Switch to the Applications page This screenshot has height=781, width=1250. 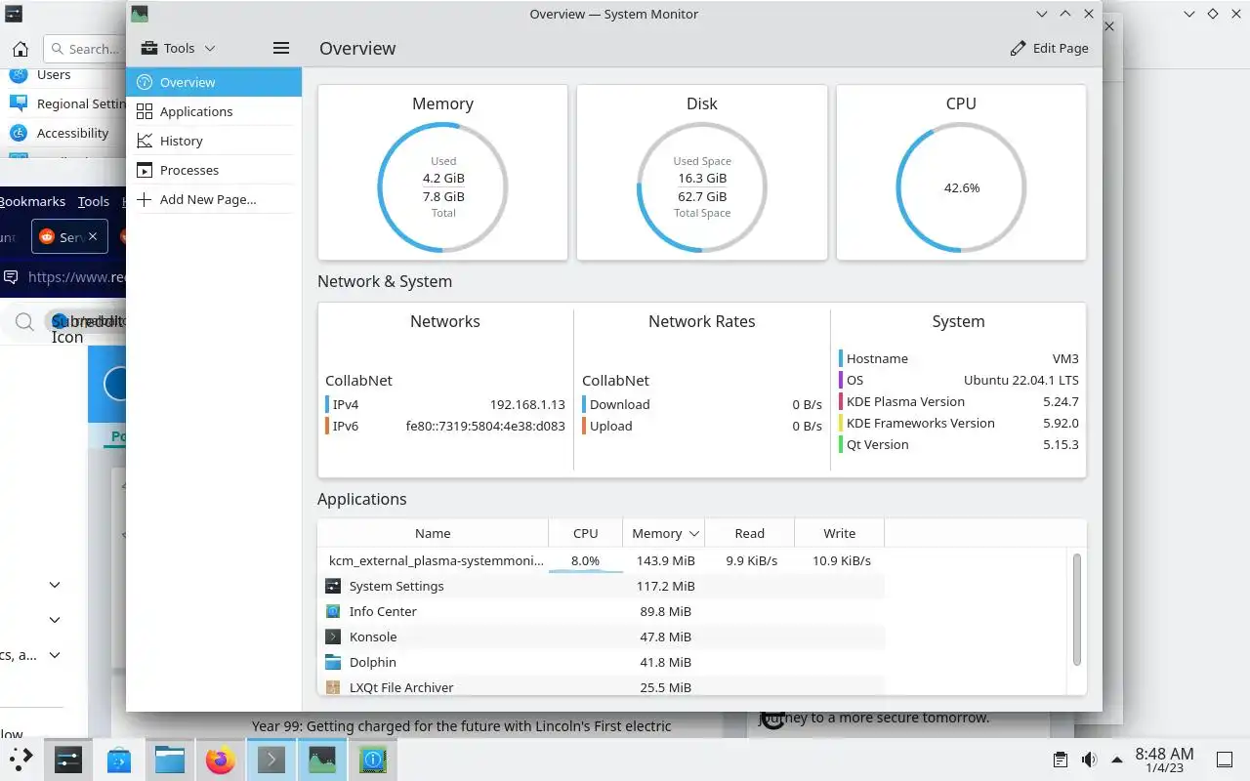pyautogui.click(x=214, y=111)
